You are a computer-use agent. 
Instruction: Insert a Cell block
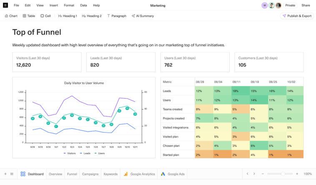coord(45,16)
